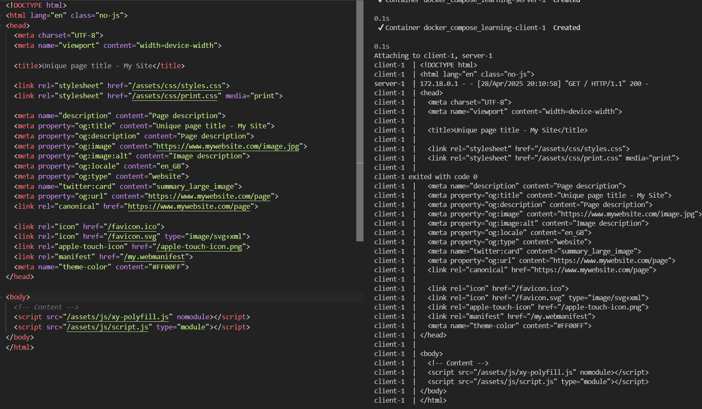702x409 pixels.
Task: Follow the og:url mywebsite.com/page link in editor
Action: coord(209,196)
